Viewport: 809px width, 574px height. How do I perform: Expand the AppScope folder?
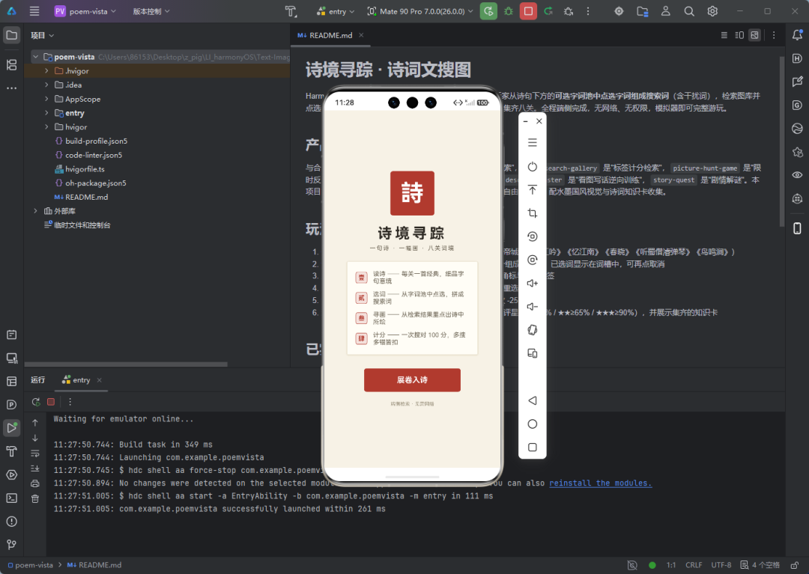(46, 99)
